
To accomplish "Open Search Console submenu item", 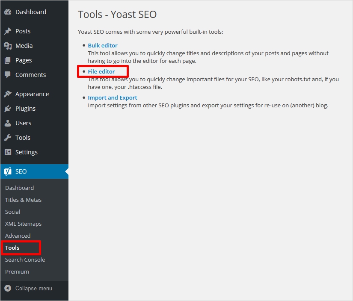I will point(25,260).
